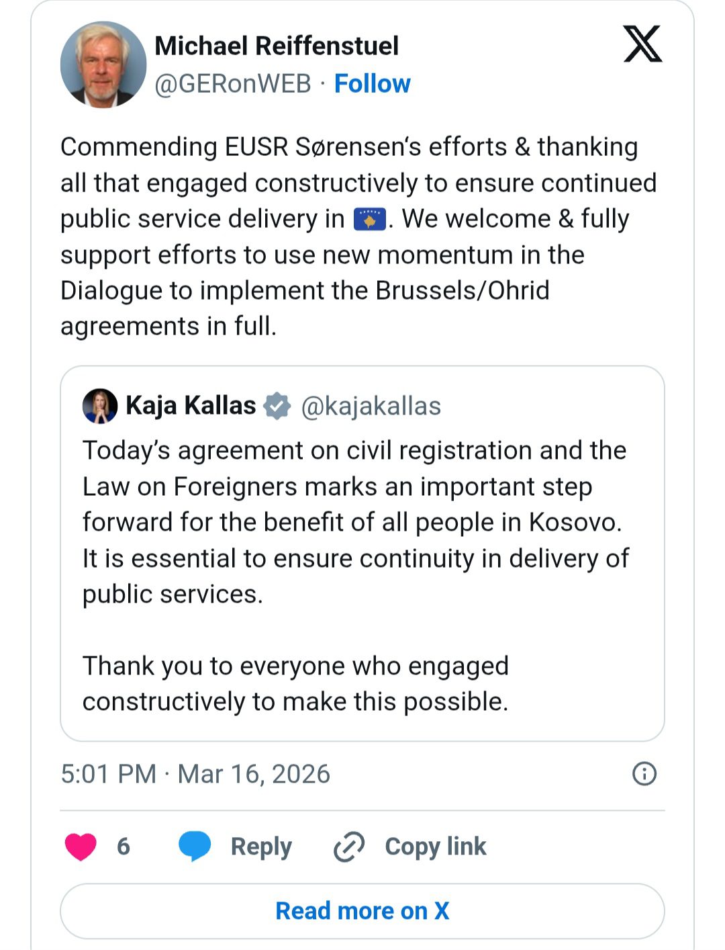Open Kaja Kallas small profile picture

click(x=100, y=406)
